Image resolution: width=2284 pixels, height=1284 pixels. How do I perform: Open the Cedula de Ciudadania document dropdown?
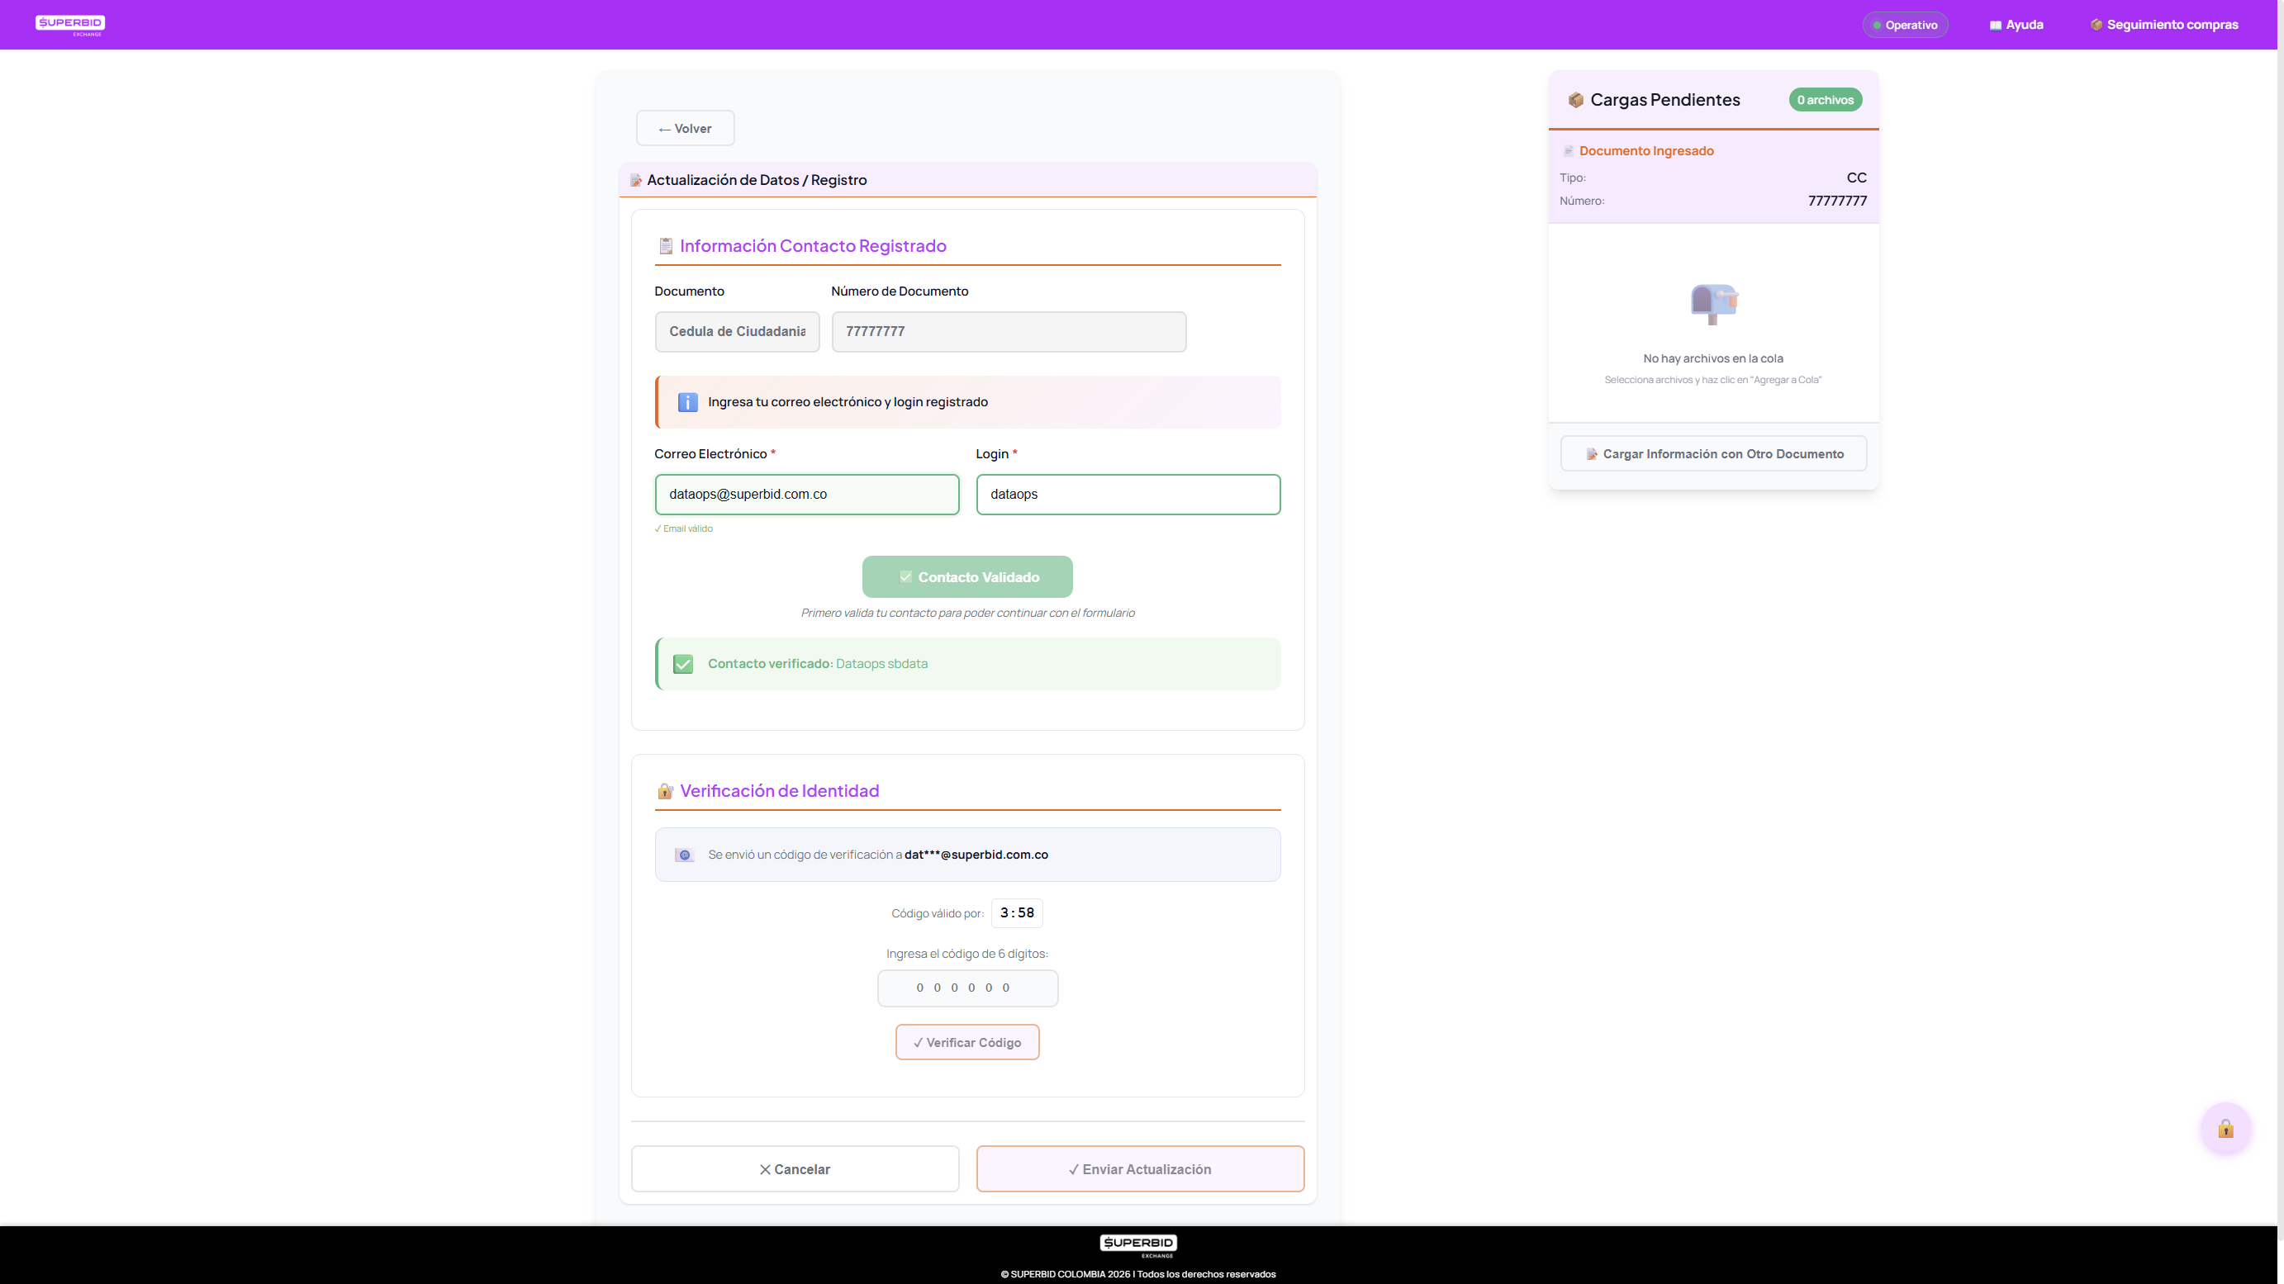pos(737,330)
